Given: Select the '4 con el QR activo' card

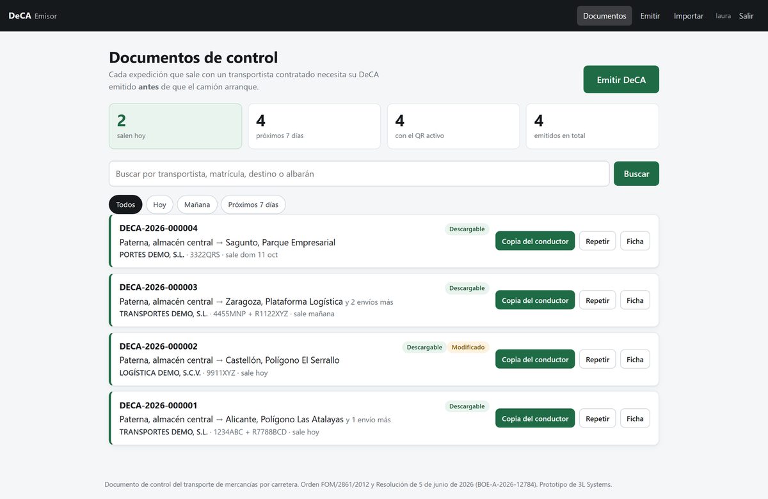Looking at the screenshot, I should click(x=453, y=127).
